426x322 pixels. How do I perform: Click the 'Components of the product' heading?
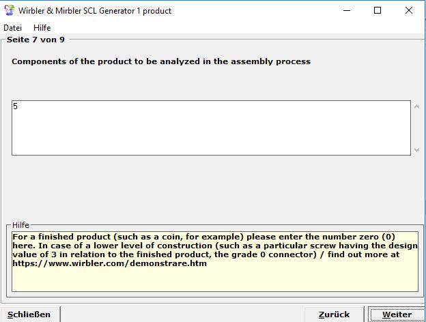pyautogui.click(x=161, y=61)
